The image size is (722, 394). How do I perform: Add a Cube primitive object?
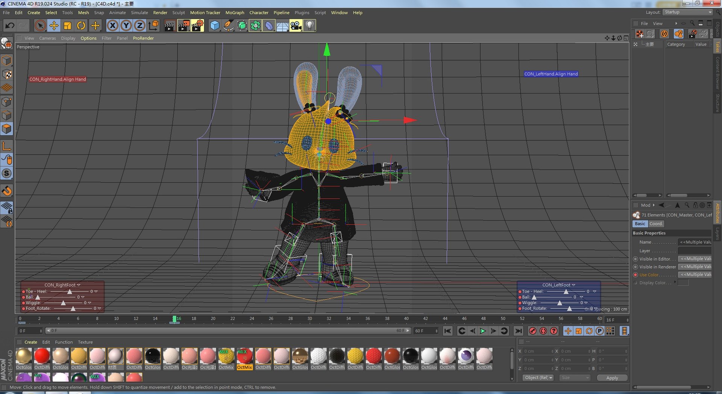(215, 26)
